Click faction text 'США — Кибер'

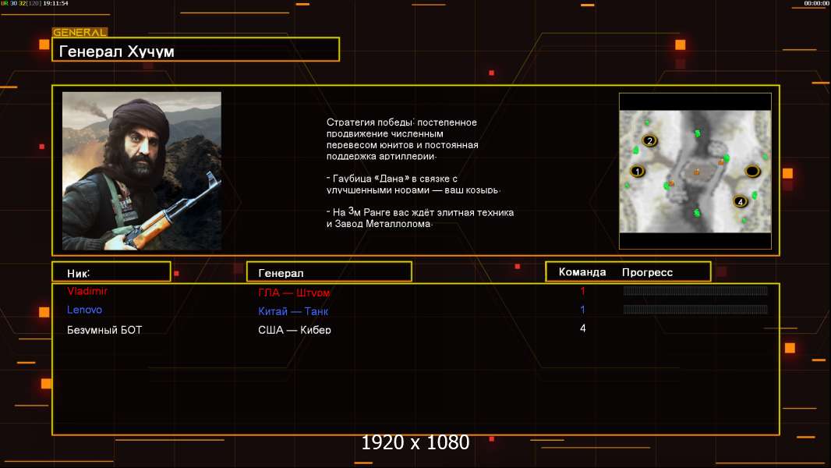click(295, 330)
